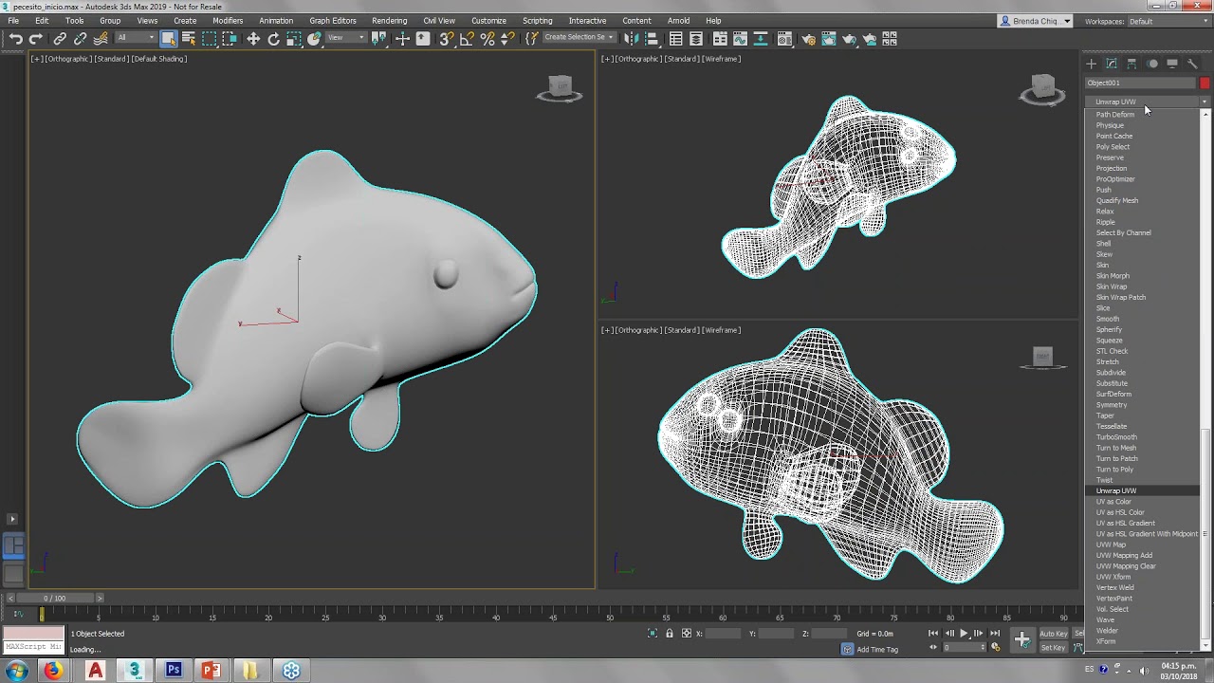
Task: Open the Create Selection Set dropdown
Action: tap(579, 38)
